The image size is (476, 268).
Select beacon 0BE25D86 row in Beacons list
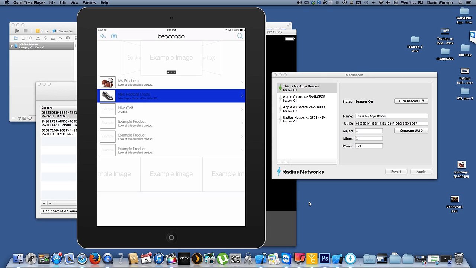tap(59, 114)
